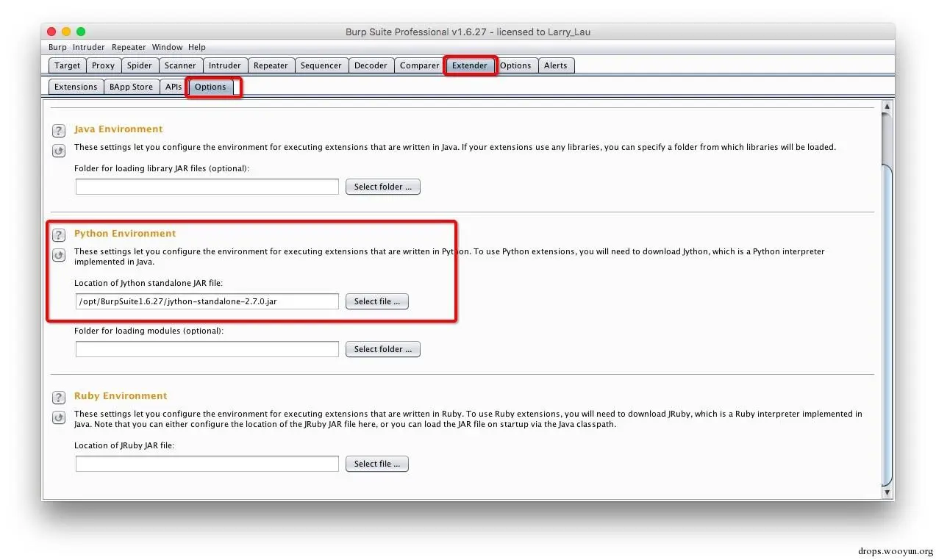Viewport: 936px width, 560px height.
Task: Open the Extensions sub-tab
Action: (76, 87)
